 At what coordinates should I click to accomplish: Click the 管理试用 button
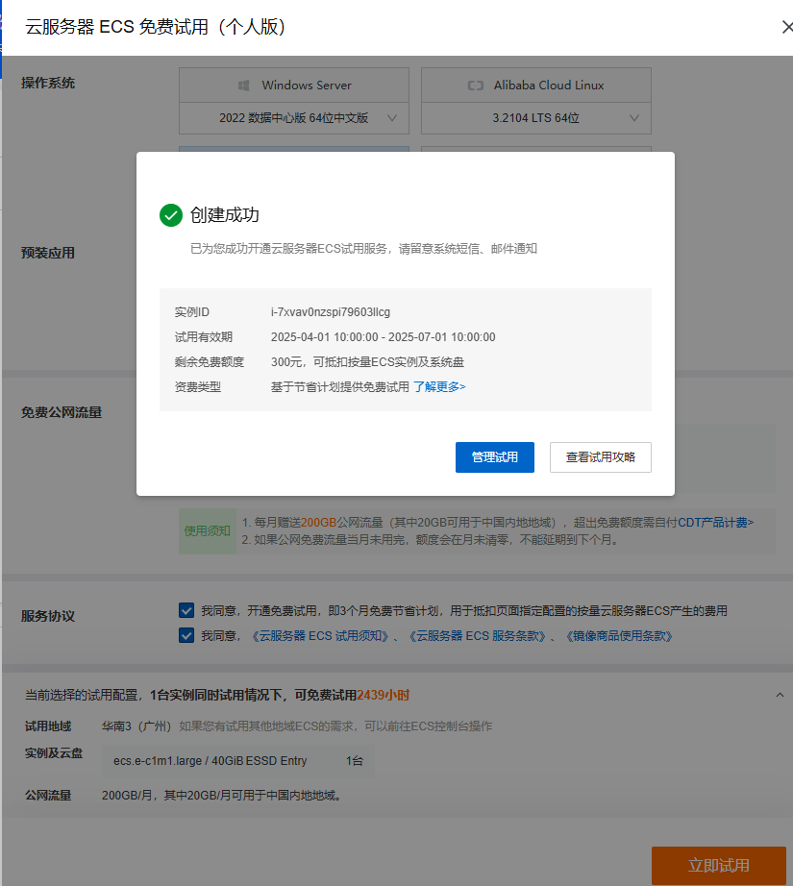pos(494,457)
